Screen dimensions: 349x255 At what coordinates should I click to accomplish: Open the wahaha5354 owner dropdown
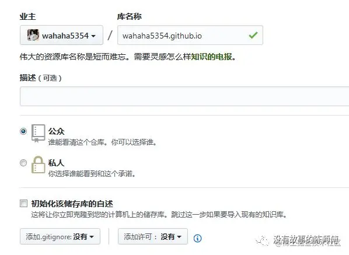(x=61, y=35)
